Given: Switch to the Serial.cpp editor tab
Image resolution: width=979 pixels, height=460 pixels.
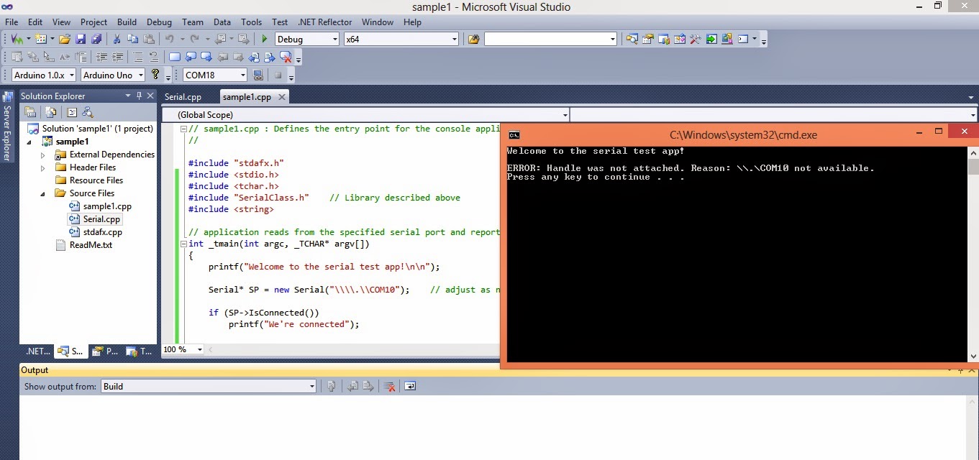Looking at the screenshot, I should tap(183, 97).
